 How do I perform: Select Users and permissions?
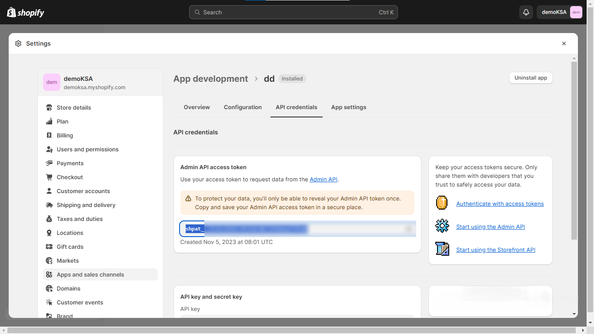click(87, 149)
